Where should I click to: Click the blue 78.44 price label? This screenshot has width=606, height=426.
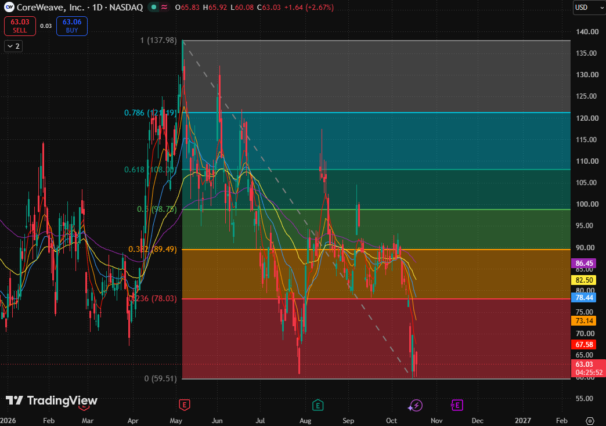pyautogui.click(x=583, y=297)
